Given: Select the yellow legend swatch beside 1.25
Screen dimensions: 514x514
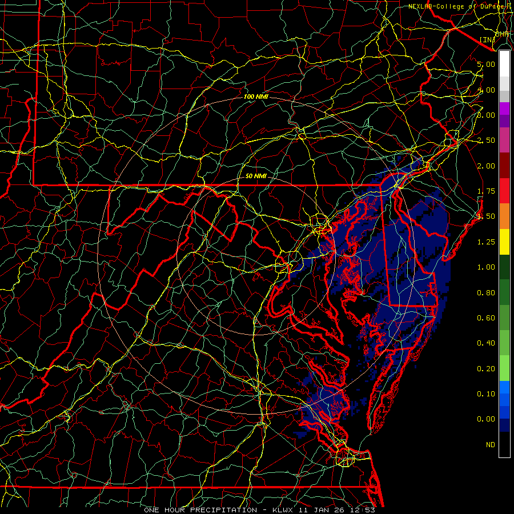Looking at the screenshot, I should [x=504, y=242].
